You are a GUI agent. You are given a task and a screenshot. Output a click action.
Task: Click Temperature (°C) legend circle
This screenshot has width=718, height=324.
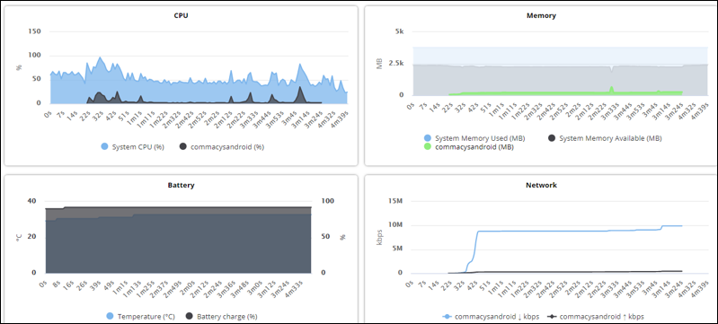(110, 316)
